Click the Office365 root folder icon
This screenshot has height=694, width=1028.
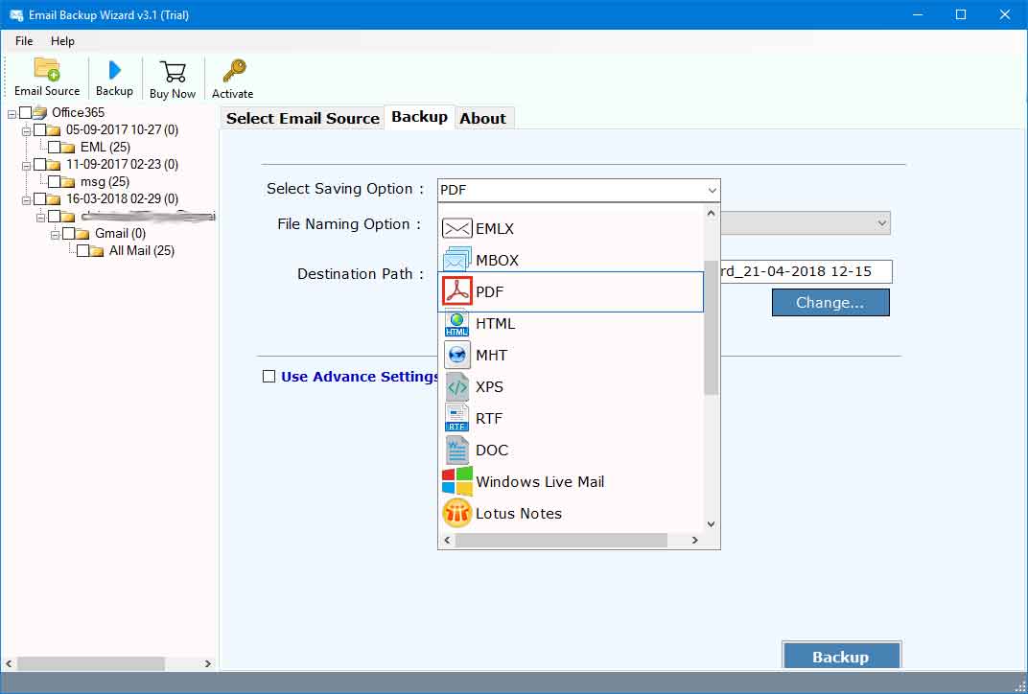coord(40,112)
